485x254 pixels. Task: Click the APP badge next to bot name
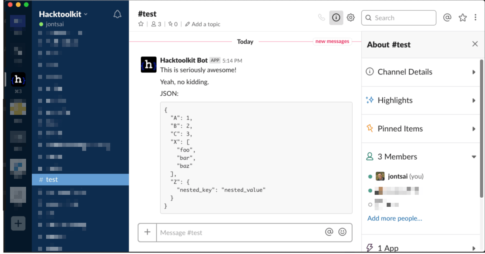point(215,60)
